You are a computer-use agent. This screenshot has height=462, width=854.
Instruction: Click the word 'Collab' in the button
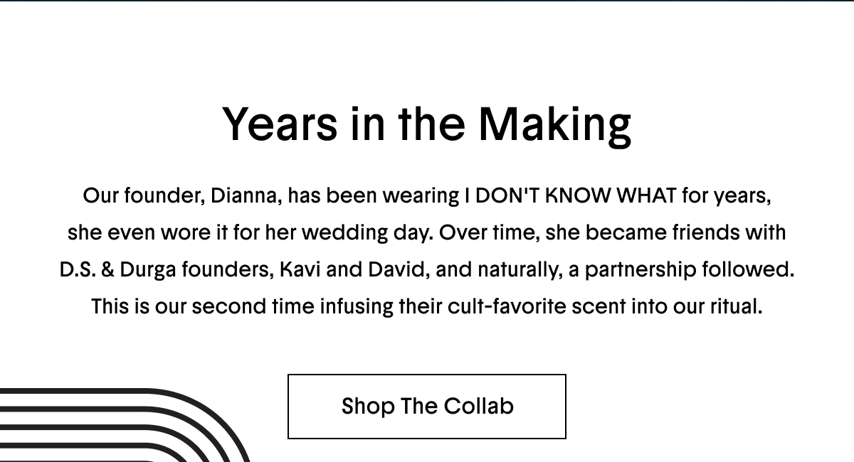point(478,407)
